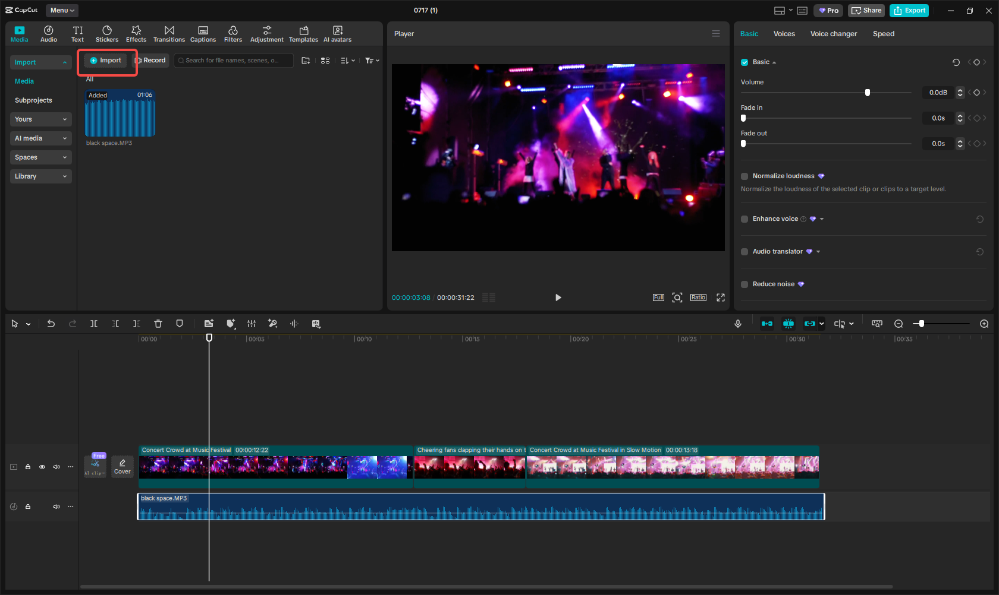The height and width of the screenshot is (595, 999).
Task: Mute the audio track black space.MP3
Action: 56,507
